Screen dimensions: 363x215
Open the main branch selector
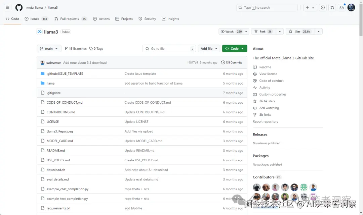coord(49,49)
